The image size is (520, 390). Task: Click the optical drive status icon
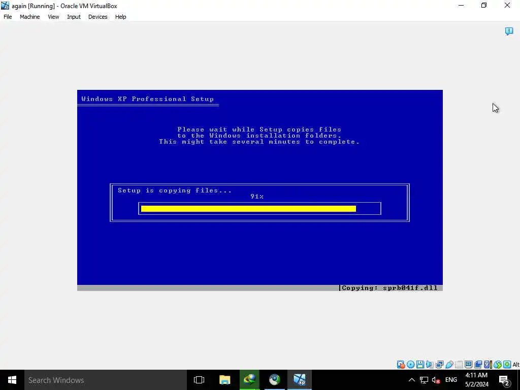coord(410,365)
